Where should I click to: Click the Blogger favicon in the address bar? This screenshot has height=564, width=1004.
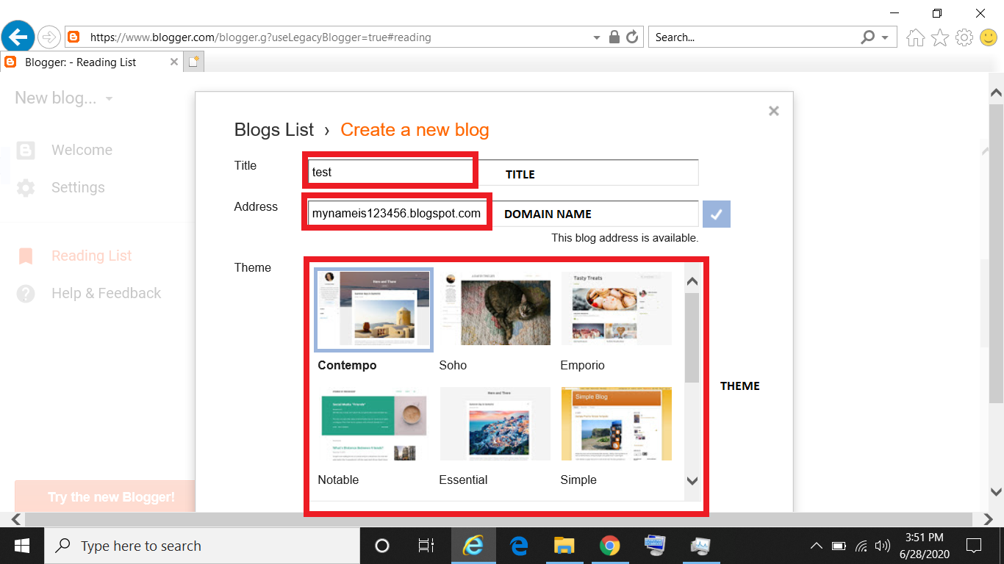pyautogui.click(x=73, y=37)
